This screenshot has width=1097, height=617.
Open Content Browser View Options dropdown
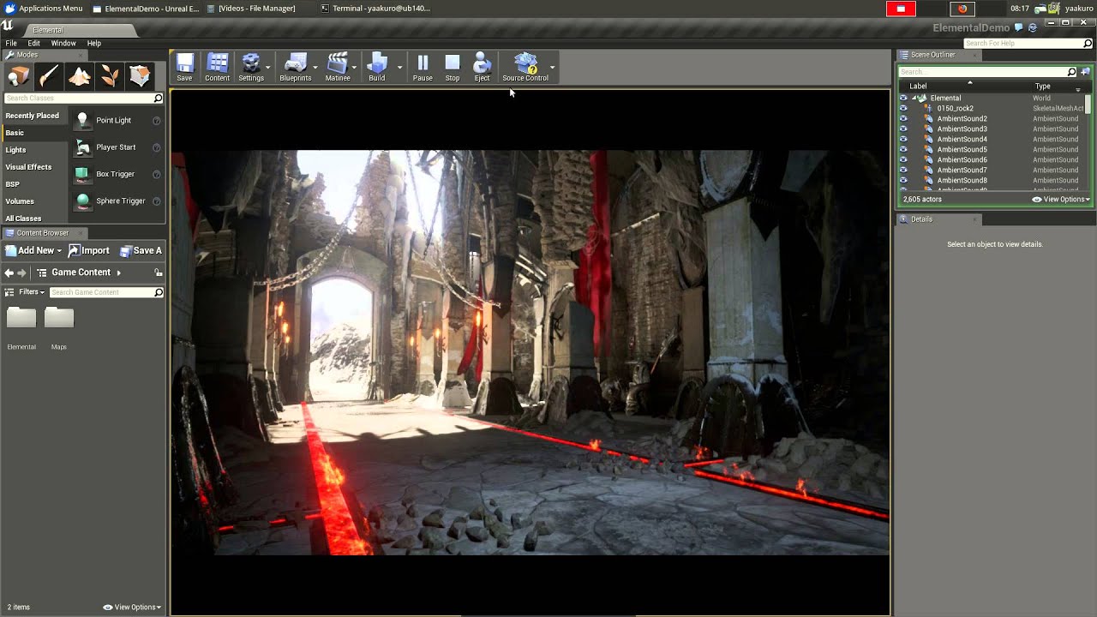(x=132, y=608)
